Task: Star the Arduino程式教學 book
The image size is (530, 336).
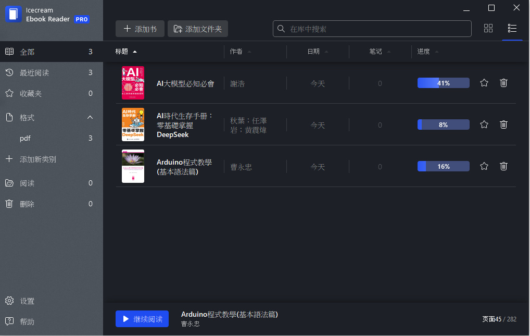Action: [x=484, y=166]
